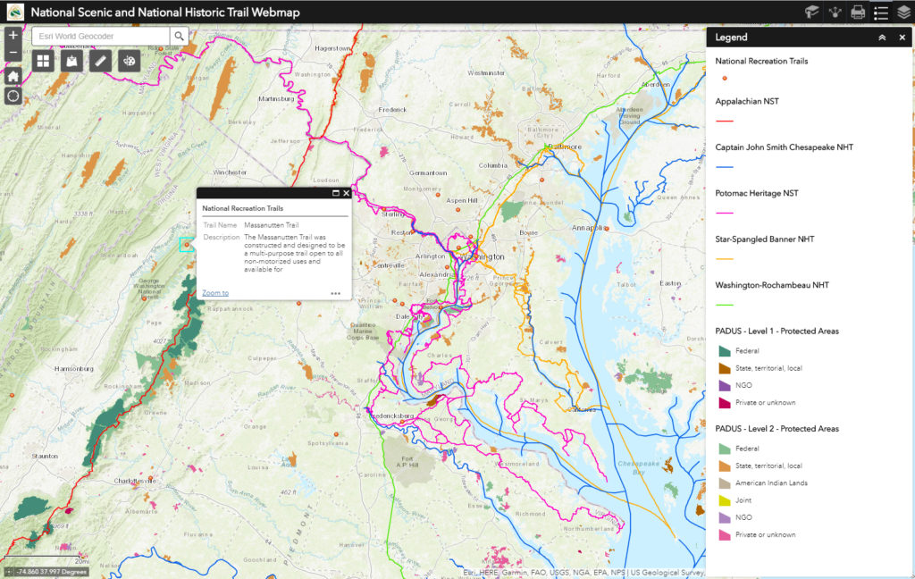Zoom out using the minus button
The width and height of the screenshot is (915, 579).
13,54
